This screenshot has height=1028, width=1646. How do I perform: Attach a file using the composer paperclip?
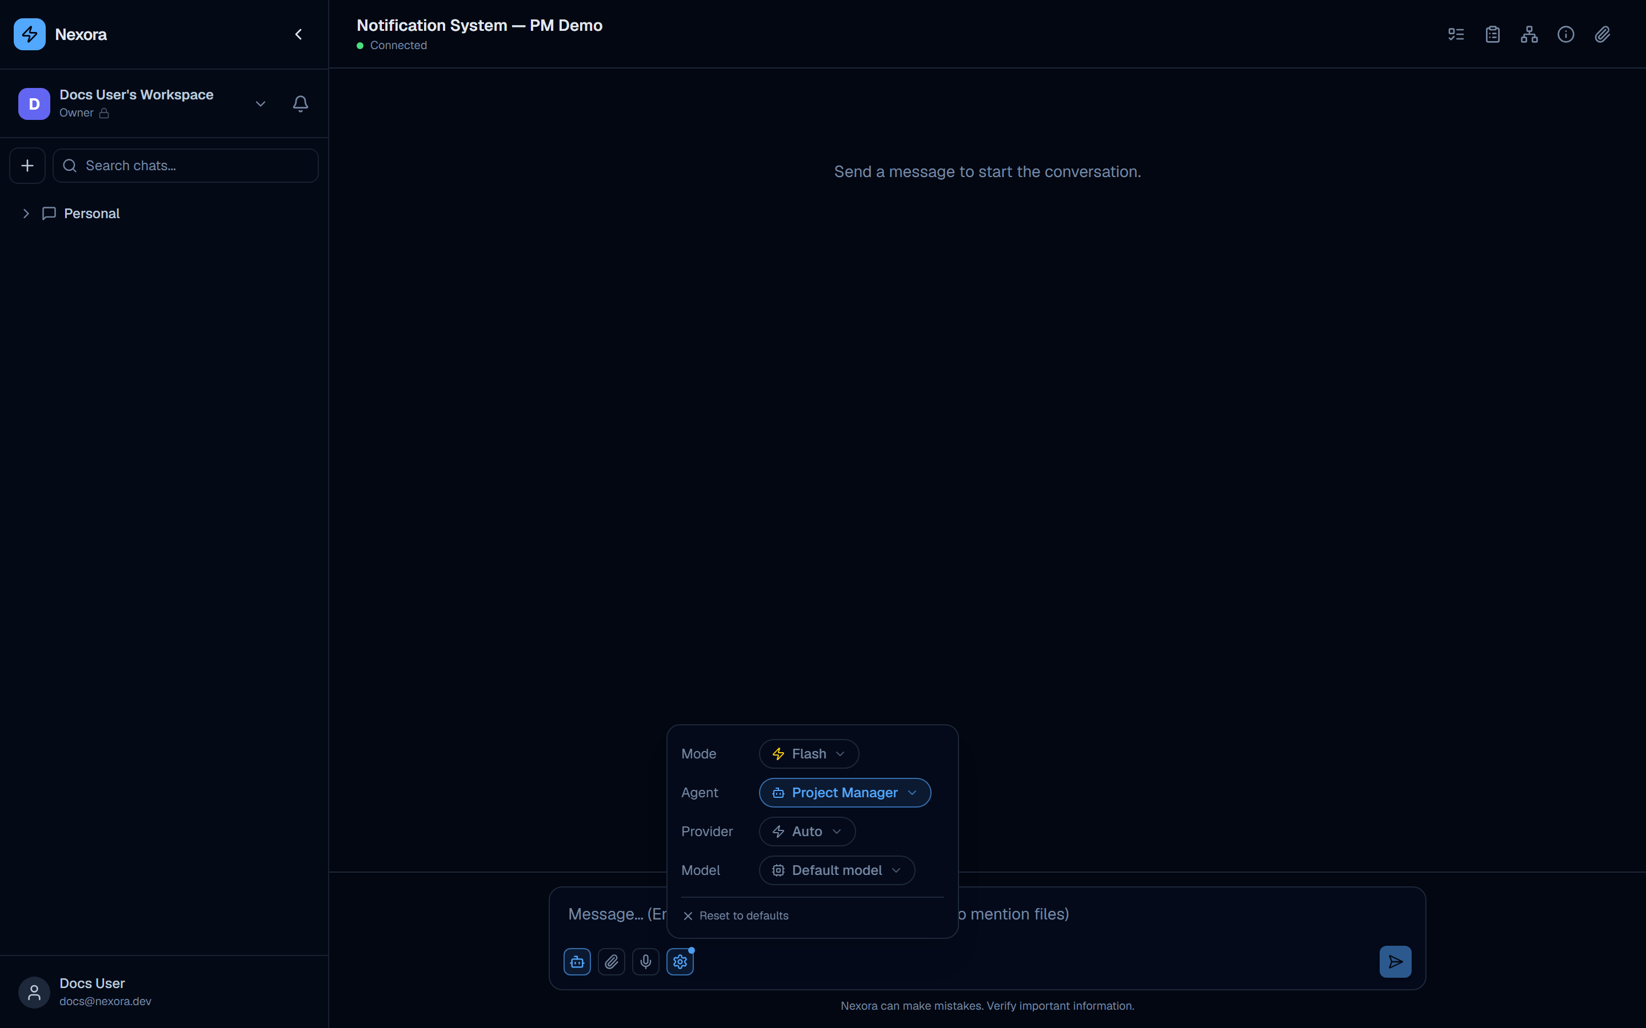[612, 961]
